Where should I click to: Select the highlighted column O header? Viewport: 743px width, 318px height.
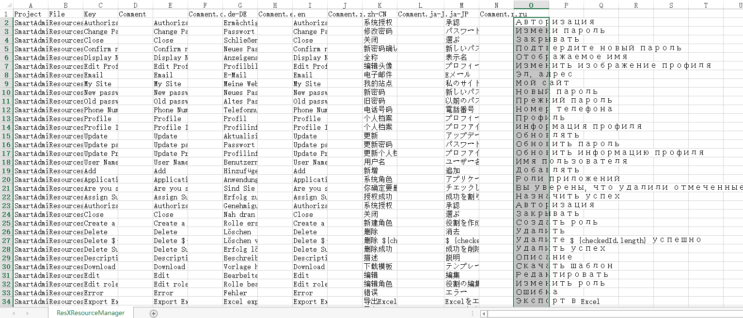(531, 5)
